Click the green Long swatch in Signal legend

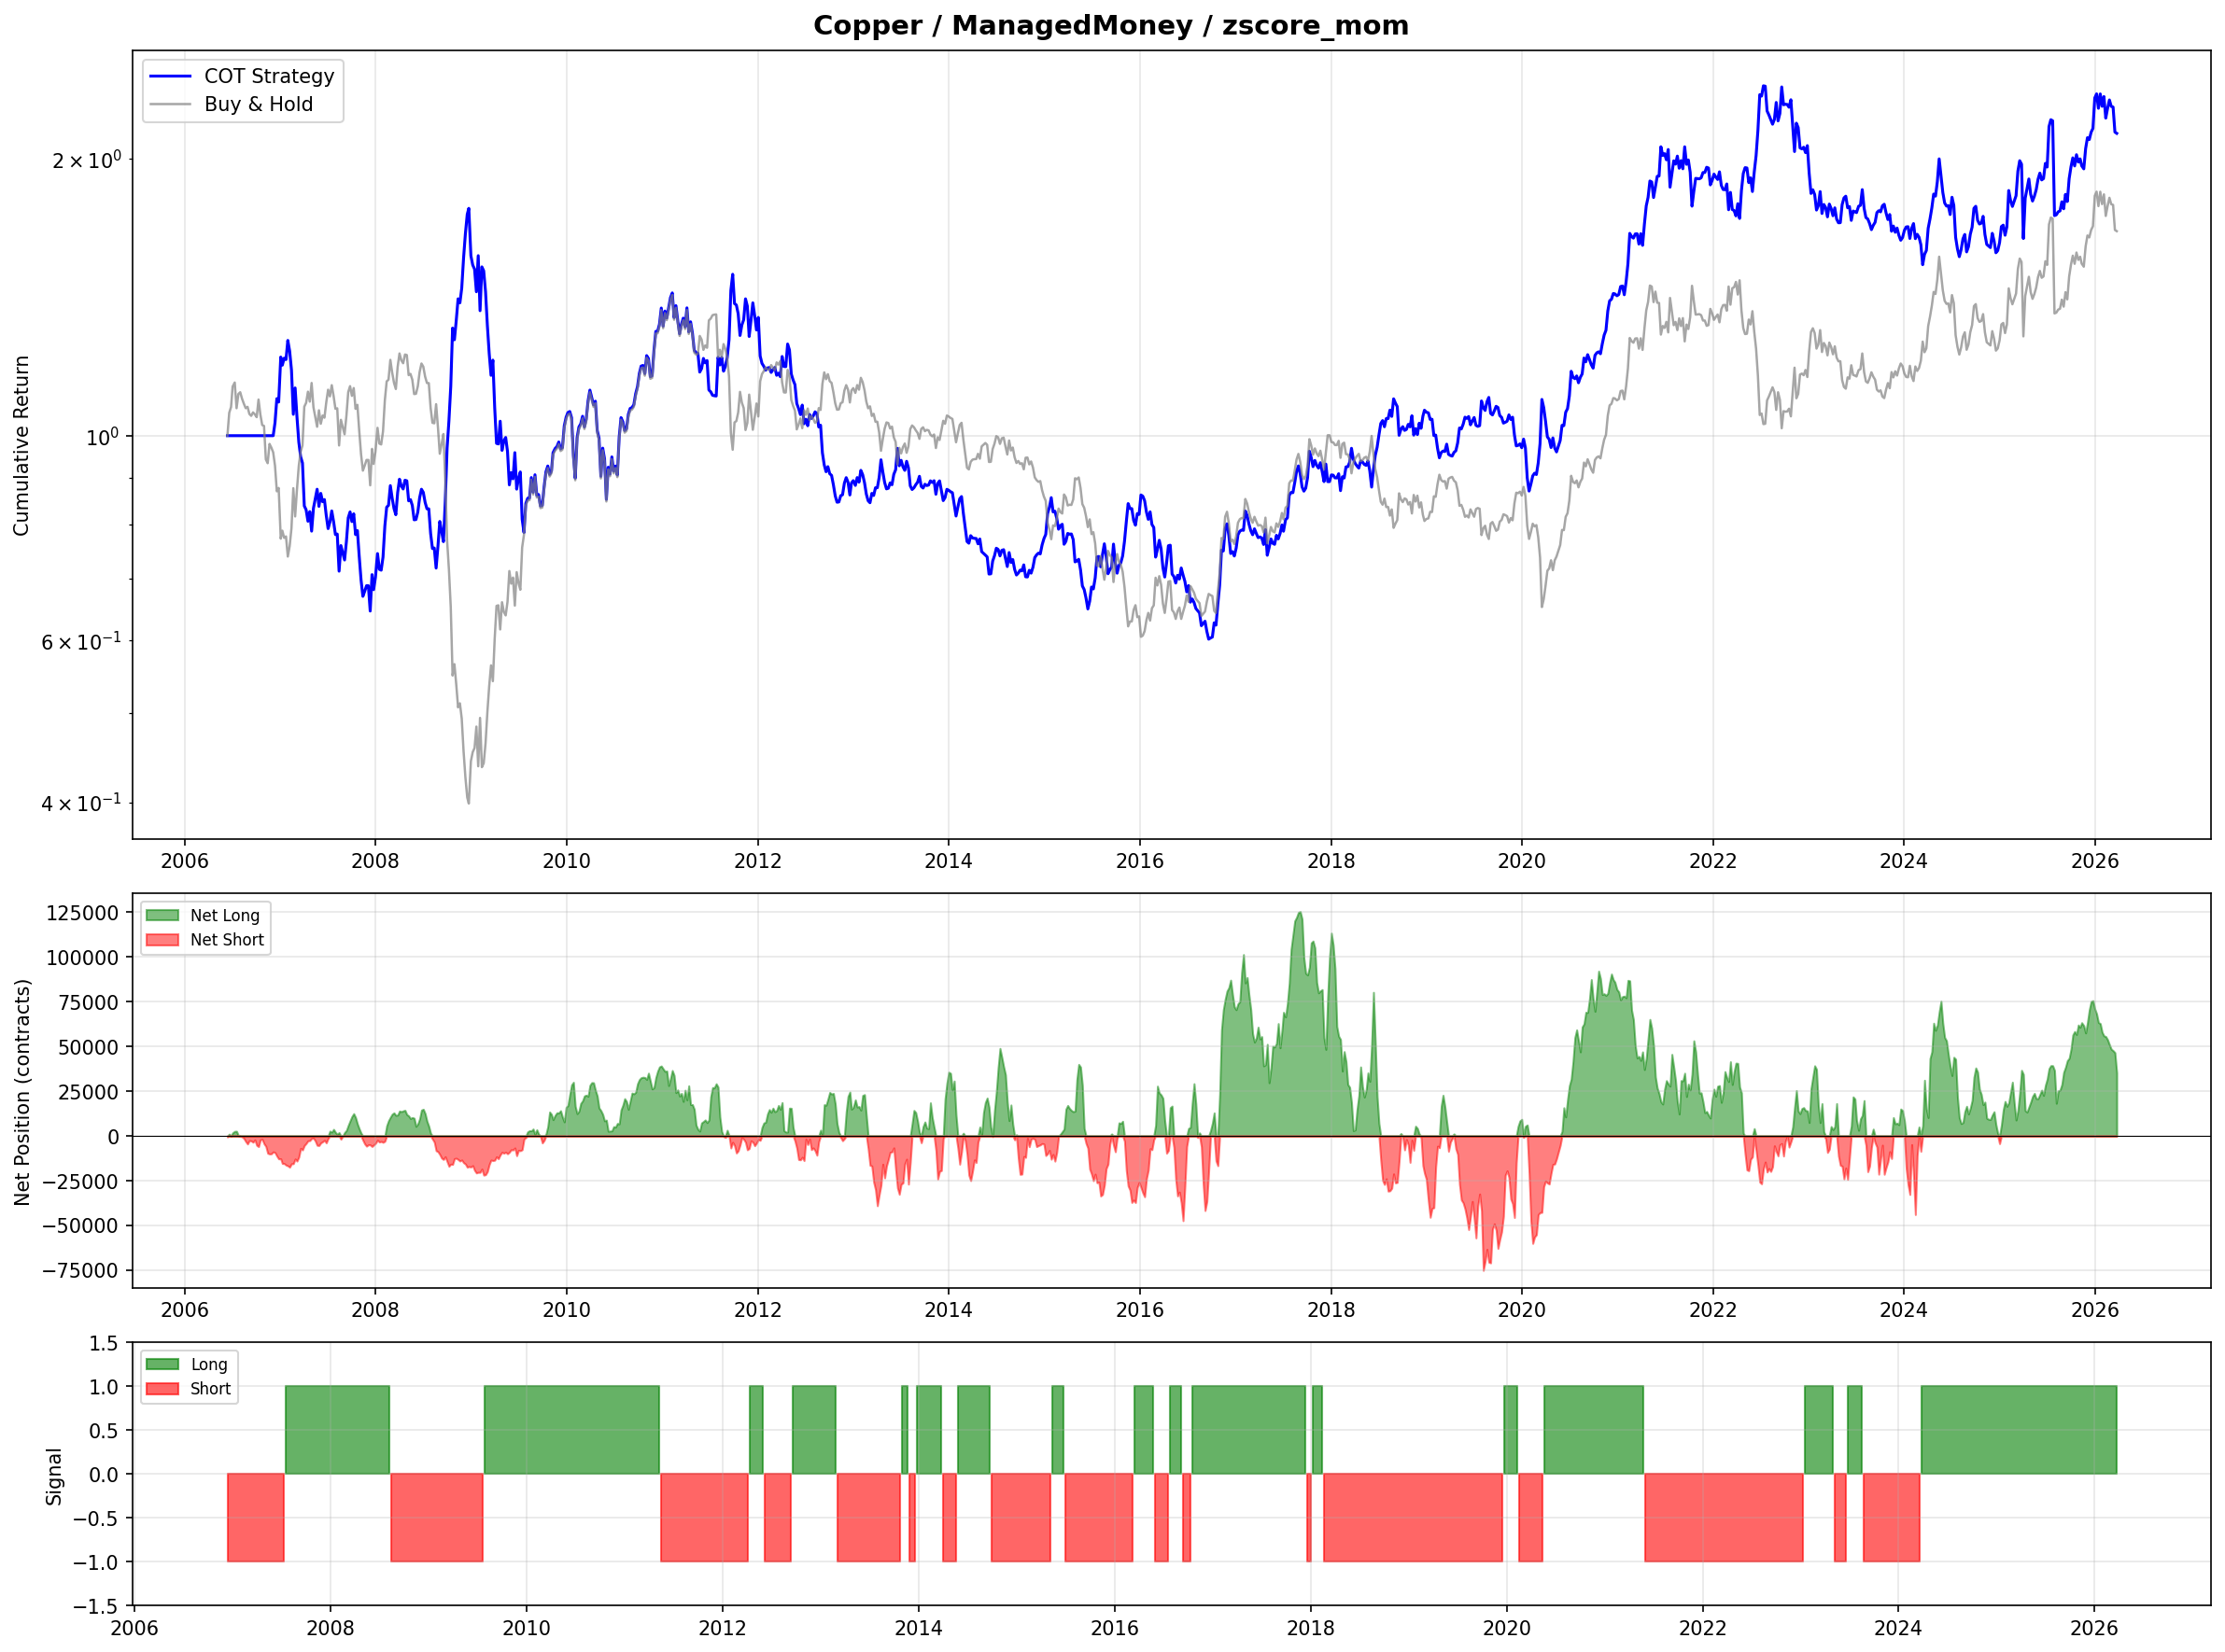pos(162,1364)
